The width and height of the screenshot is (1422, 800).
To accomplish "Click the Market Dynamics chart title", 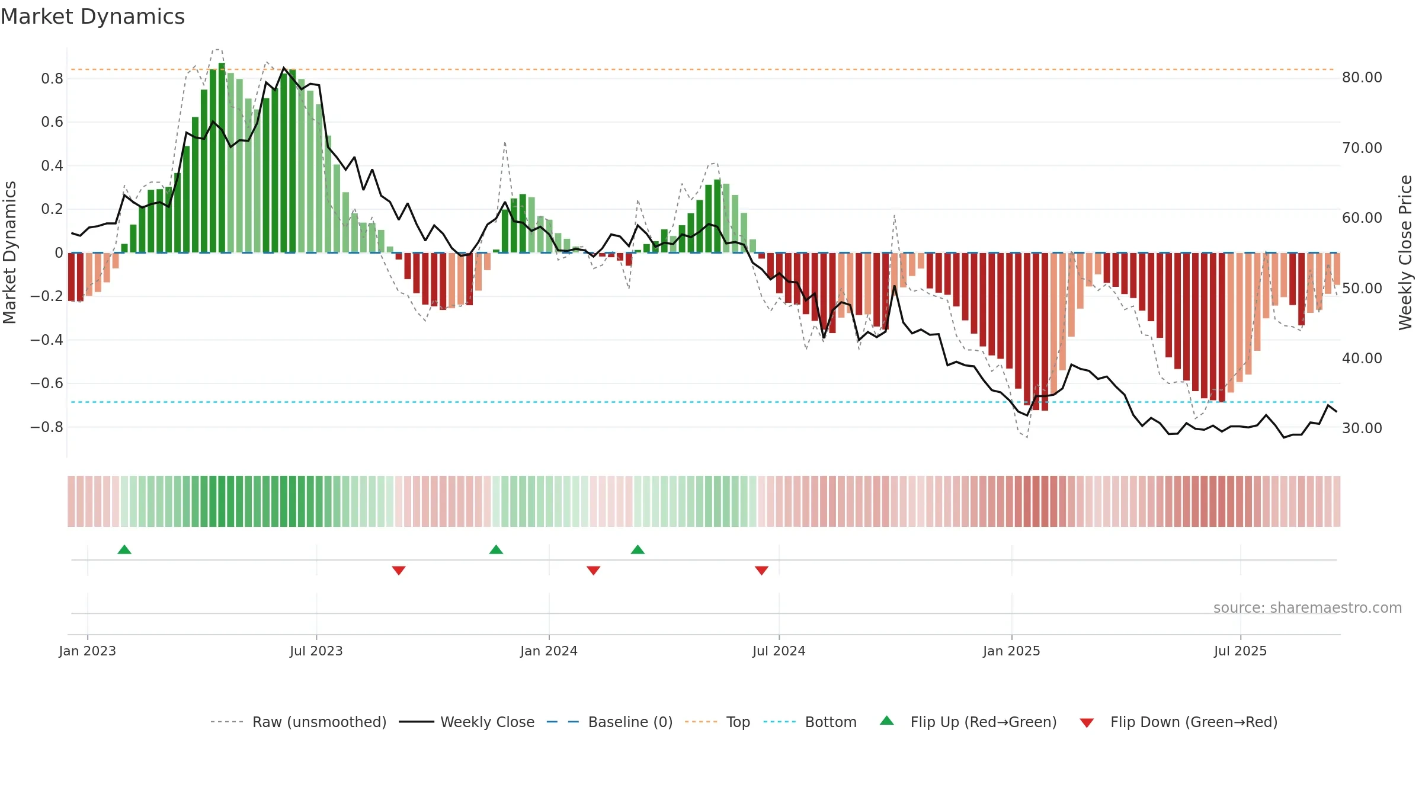I will 92,17.
